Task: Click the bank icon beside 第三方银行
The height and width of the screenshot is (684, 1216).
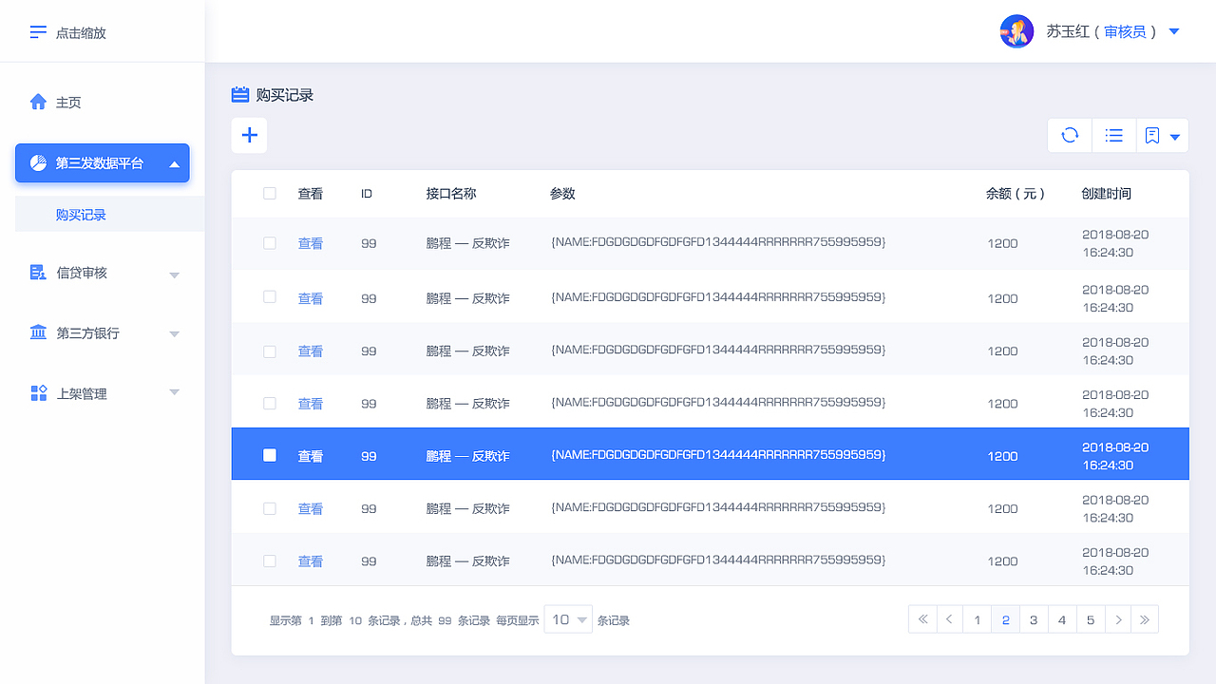Action: pyautogui.click(x=38, y=333)
